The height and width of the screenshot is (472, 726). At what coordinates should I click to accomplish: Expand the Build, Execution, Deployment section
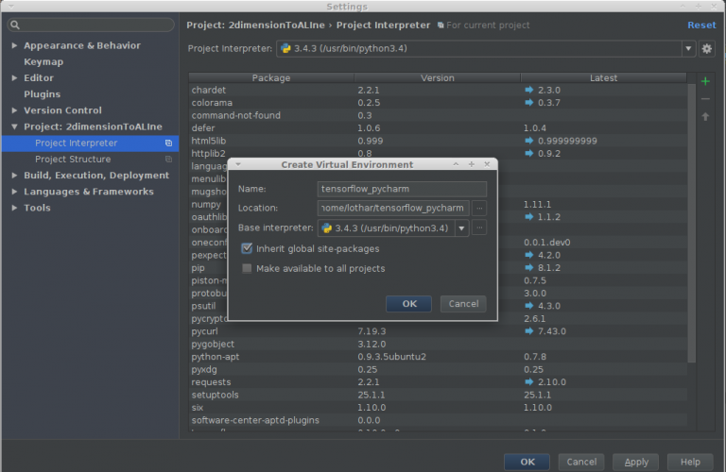click(x=14, y=176)
